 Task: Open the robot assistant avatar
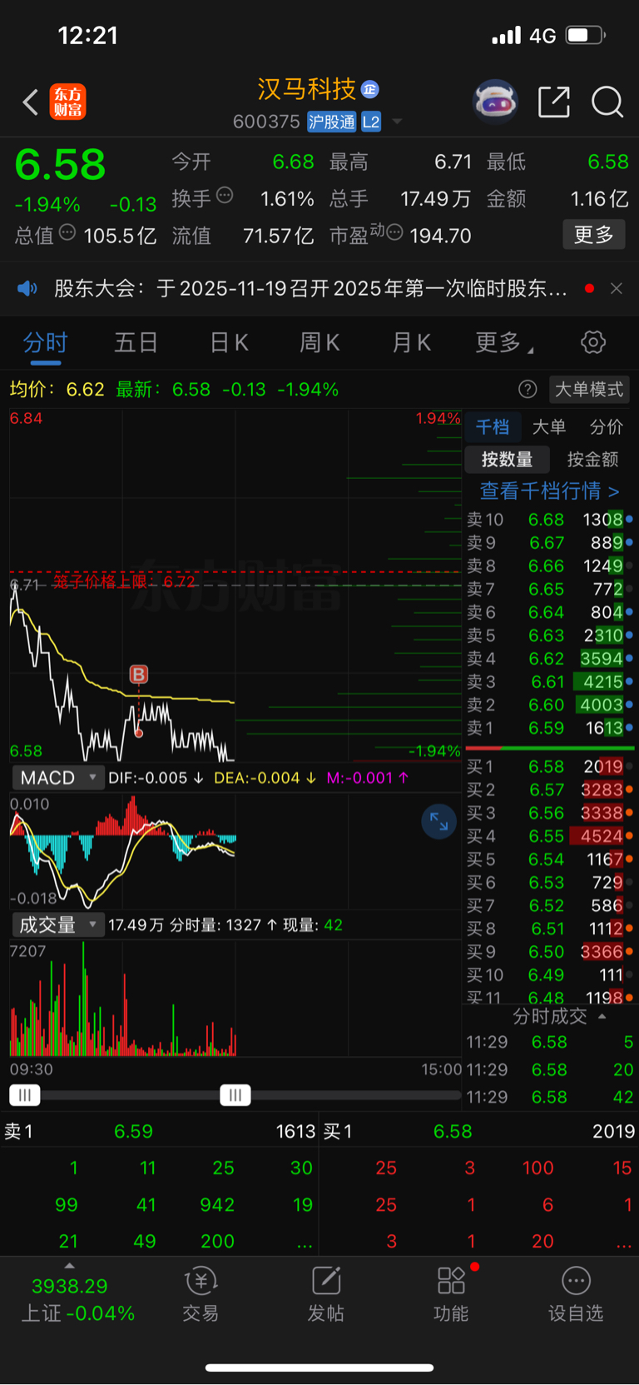pyautogui.click(x=495, y=102)
